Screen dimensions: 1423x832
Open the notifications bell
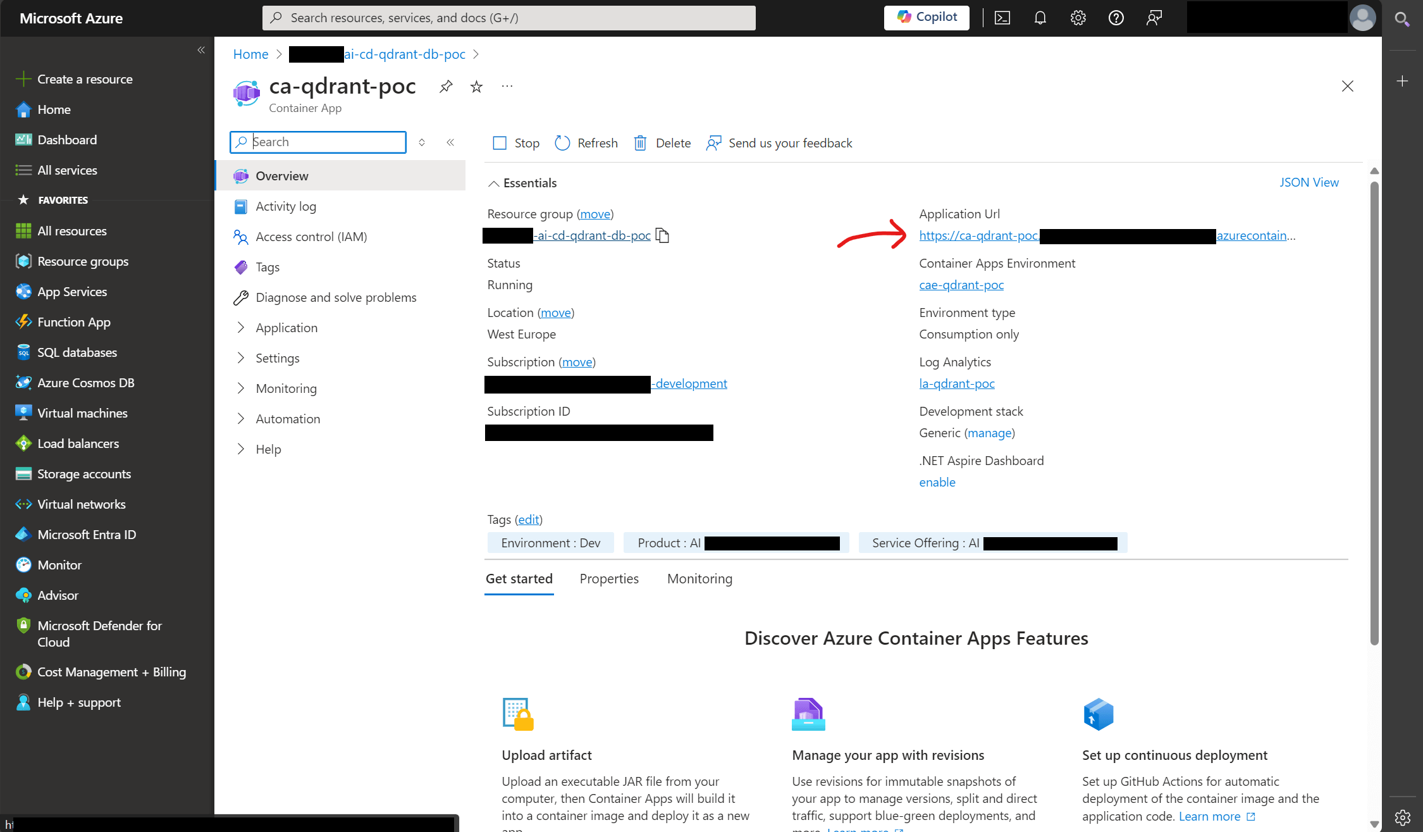point(1040,18)
